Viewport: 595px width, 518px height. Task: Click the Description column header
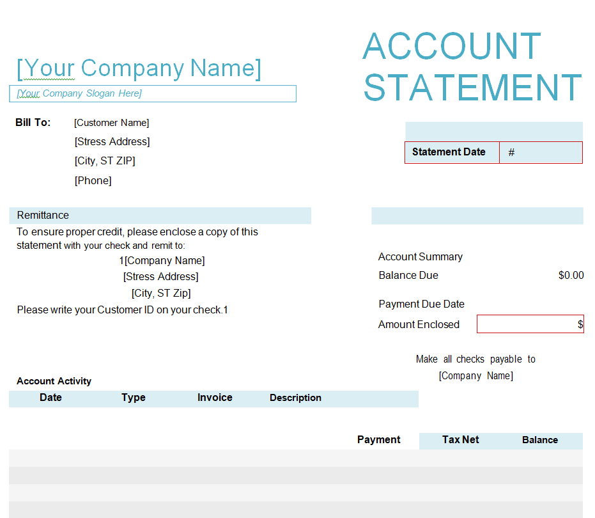(295, 398)
